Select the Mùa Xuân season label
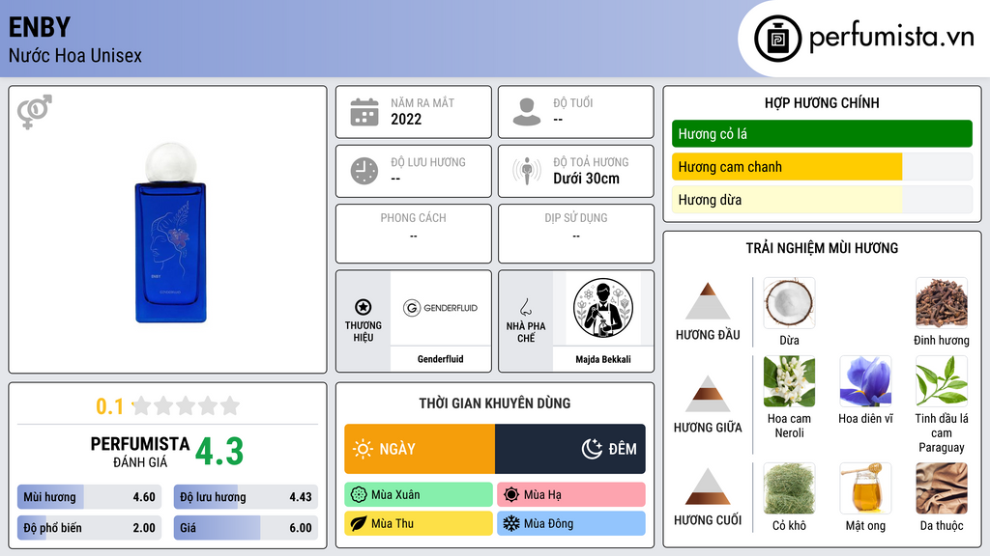The image size is (990, 556). [419, 495]
